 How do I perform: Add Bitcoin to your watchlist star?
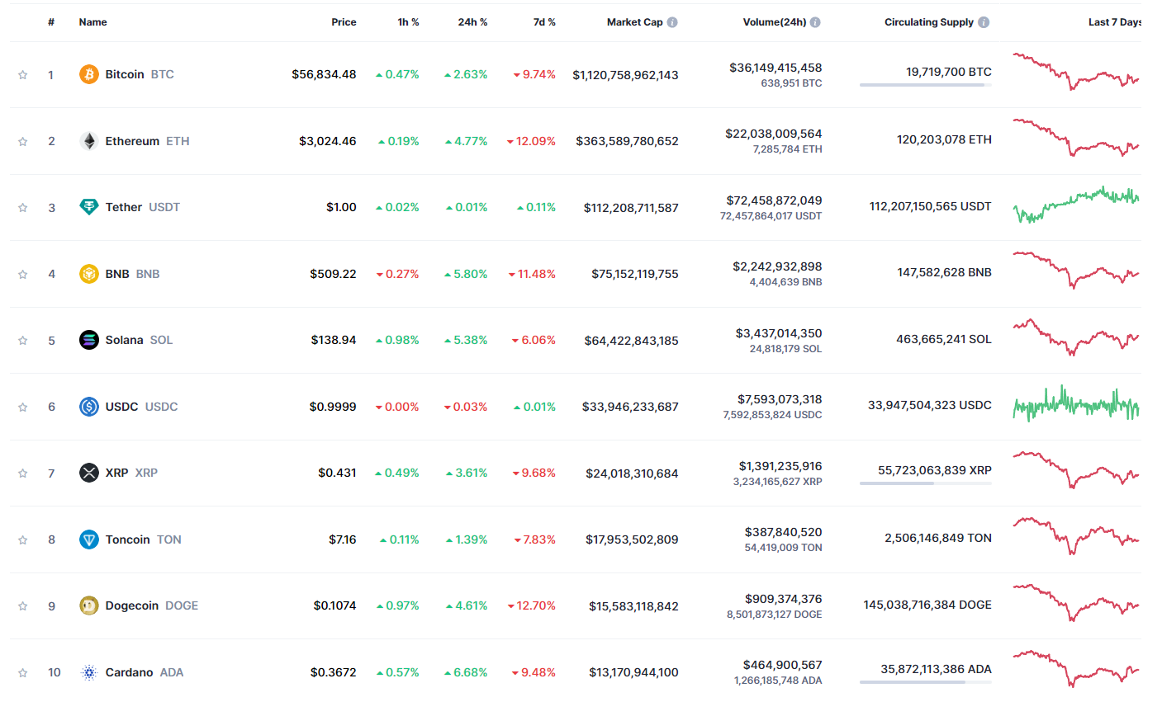click(x=22, y=74)
